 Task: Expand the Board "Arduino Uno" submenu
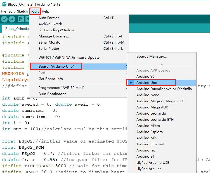(x=56, y=67)
